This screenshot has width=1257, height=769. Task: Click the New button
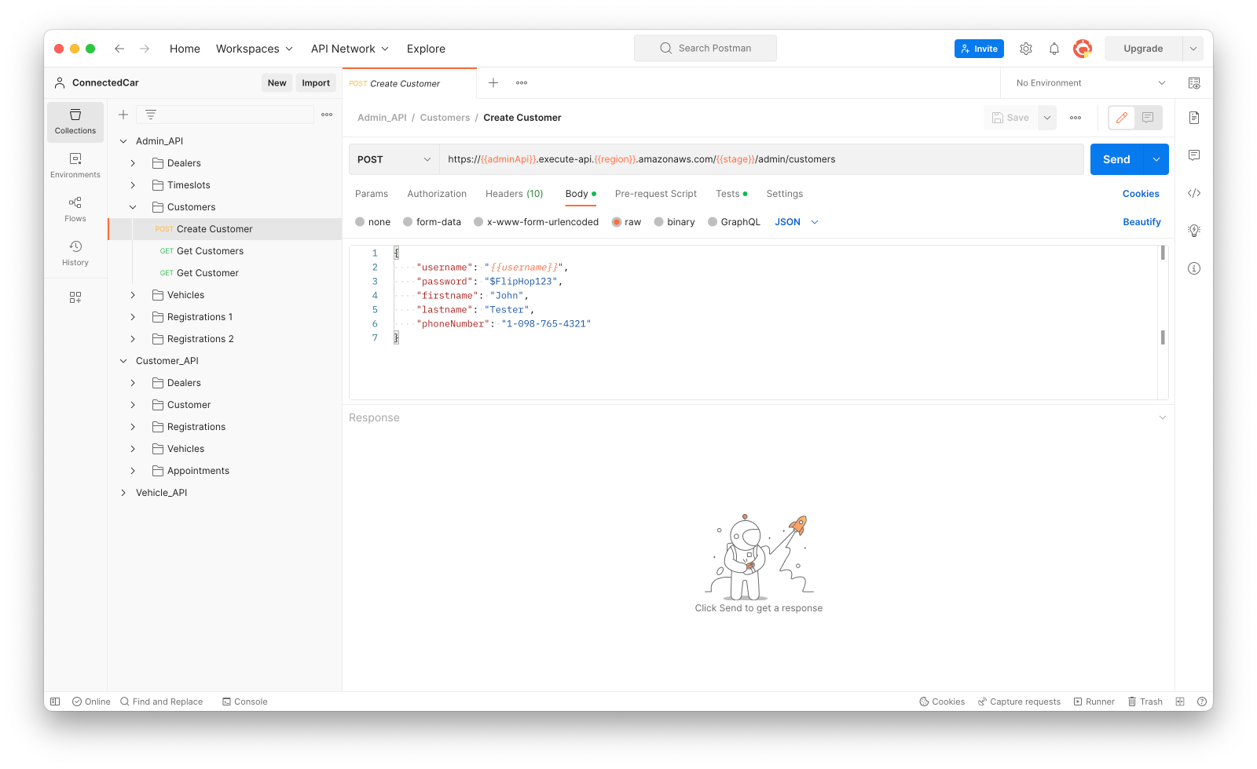pyautogui.click(x=277, y=83)
